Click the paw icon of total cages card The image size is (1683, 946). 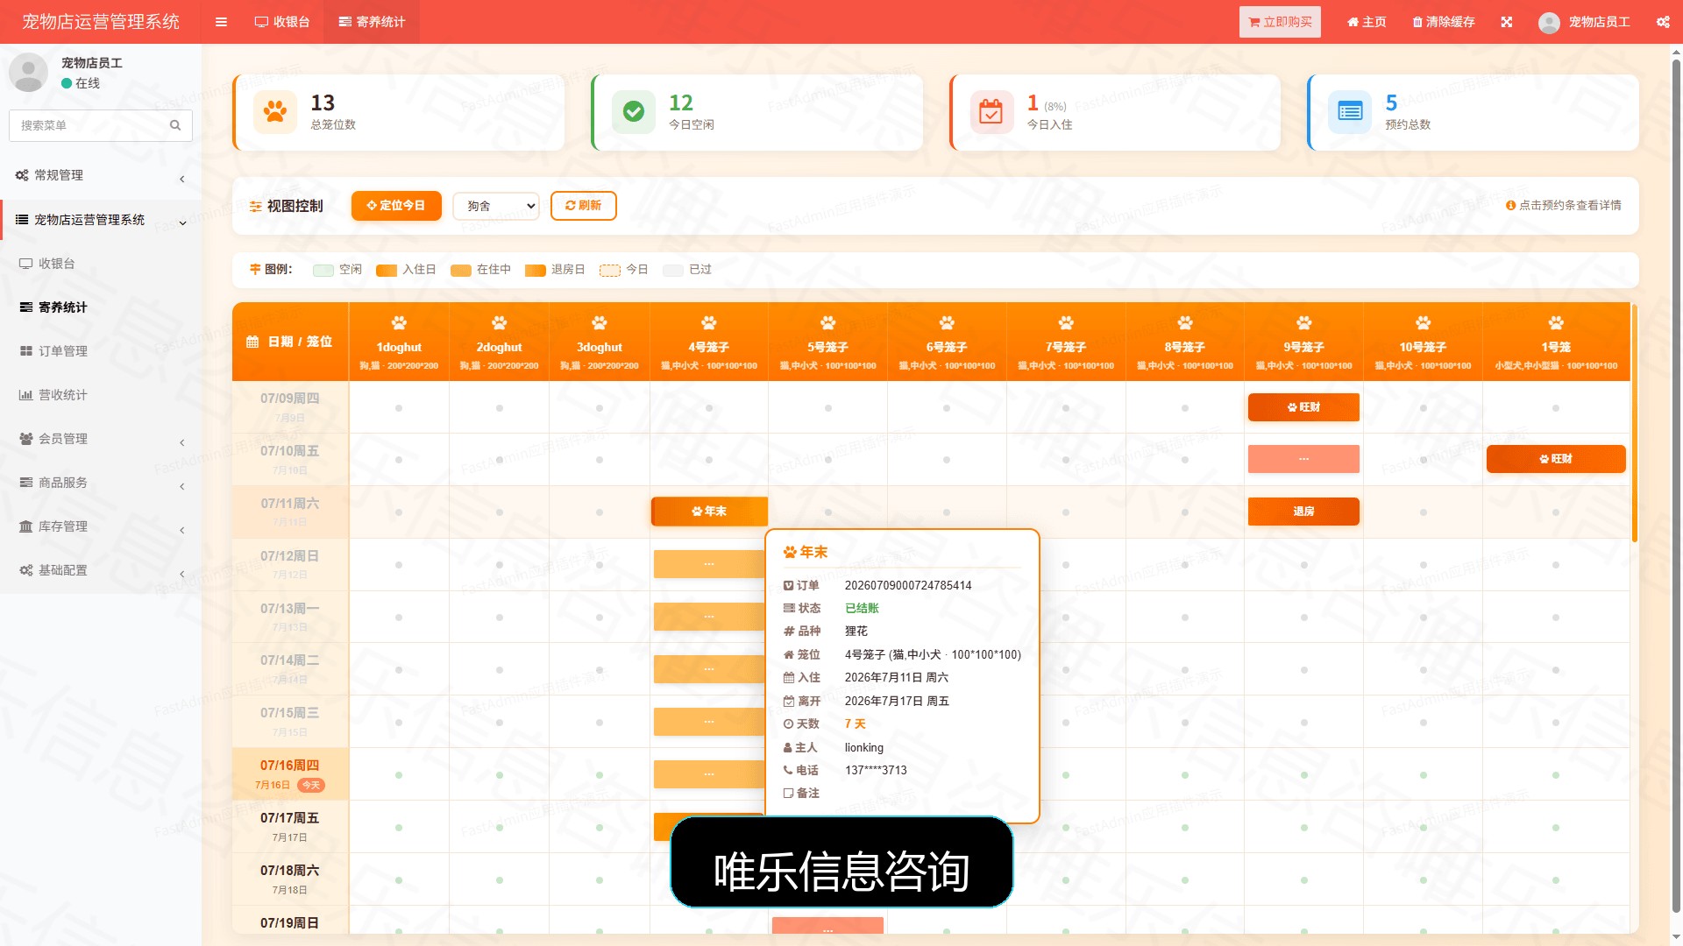click(275, 112)
